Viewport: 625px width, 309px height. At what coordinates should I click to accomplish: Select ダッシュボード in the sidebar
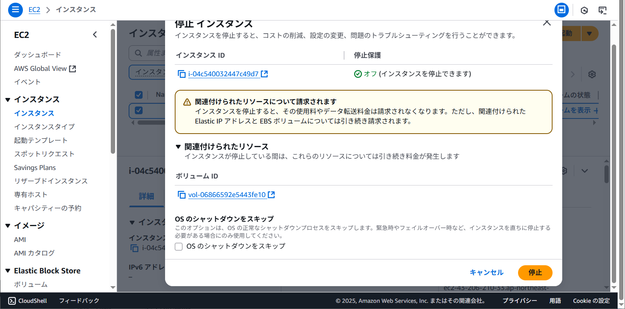38,55
